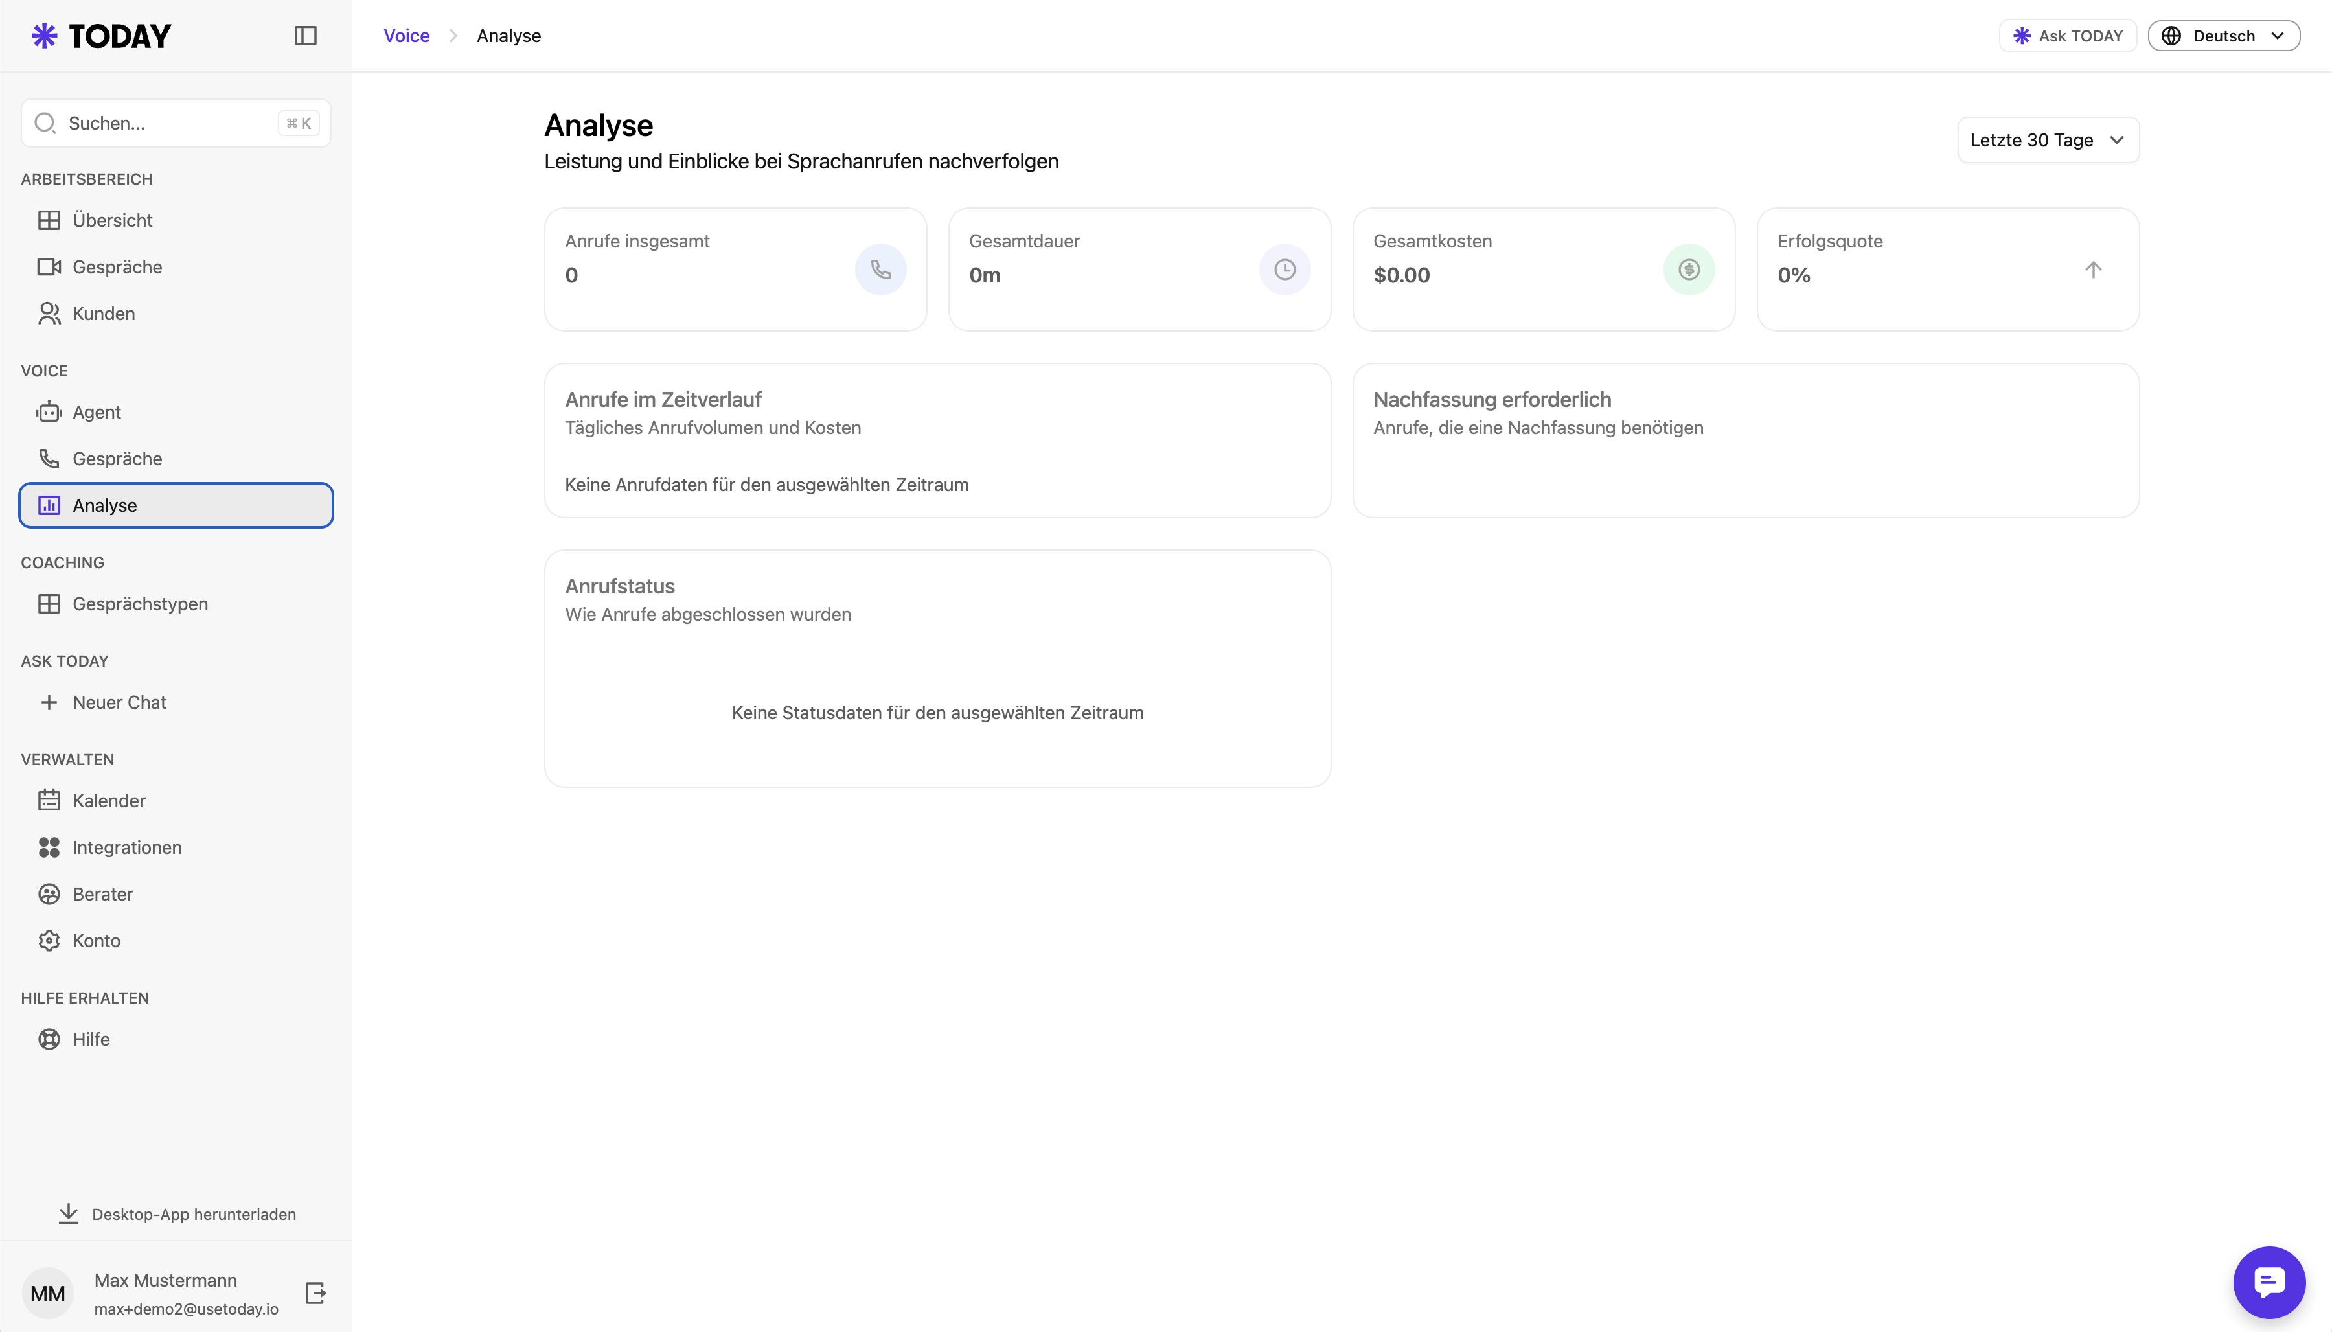This screenshot has height=1332, width=2332.
Task: Click the Integrationen four-dot icon
Action: tap(49, 847)
